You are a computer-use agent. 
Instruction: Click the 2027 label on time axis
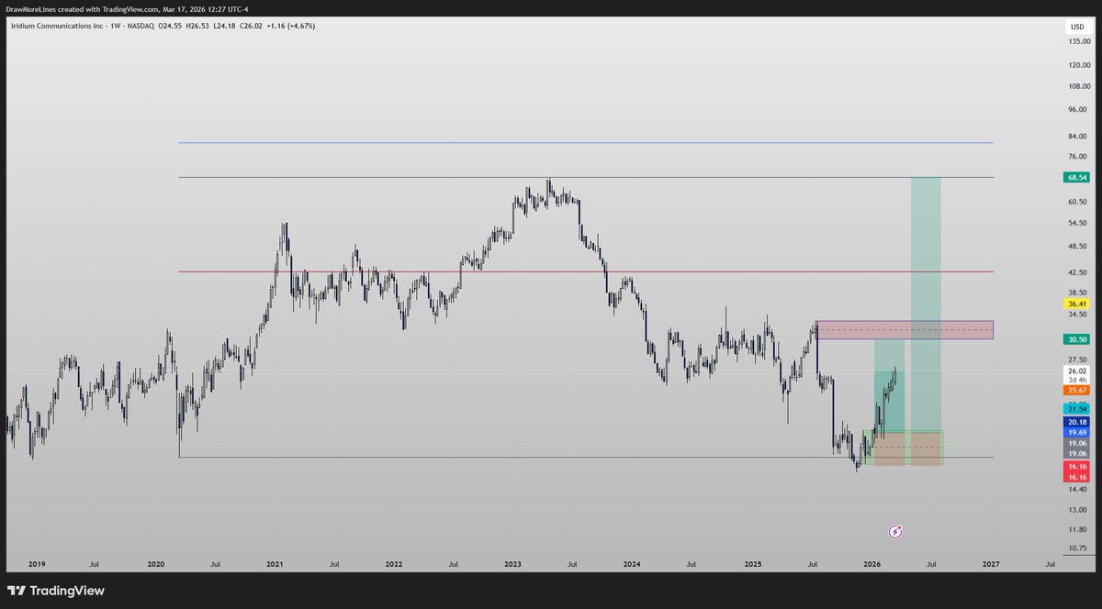pos(991,565)
